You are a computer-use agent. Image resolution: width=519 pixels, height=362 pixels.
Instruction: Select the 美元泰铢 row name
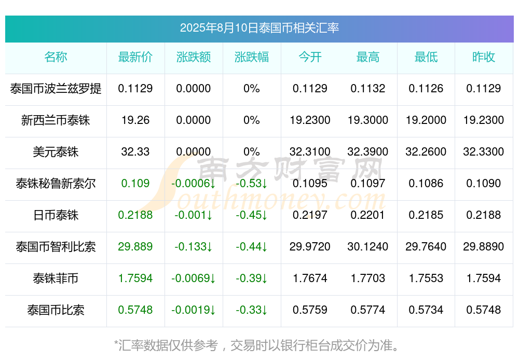[x=56, y=152]
